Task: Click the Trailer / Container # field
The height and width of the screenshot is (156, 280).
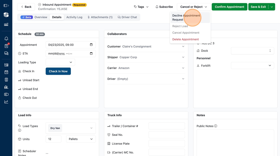Action: [x=166, y=126]
